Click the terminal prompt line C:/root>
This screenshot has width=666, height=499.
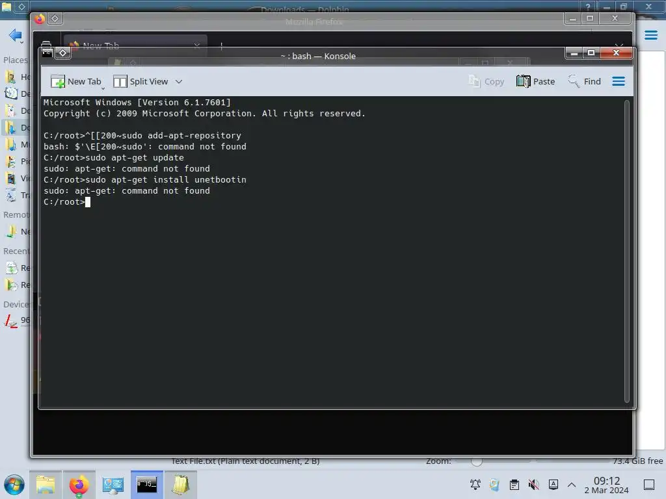(67, 202)
